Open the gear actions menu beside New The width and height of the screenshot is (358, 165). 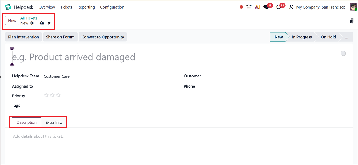click(x=32, y=23)
